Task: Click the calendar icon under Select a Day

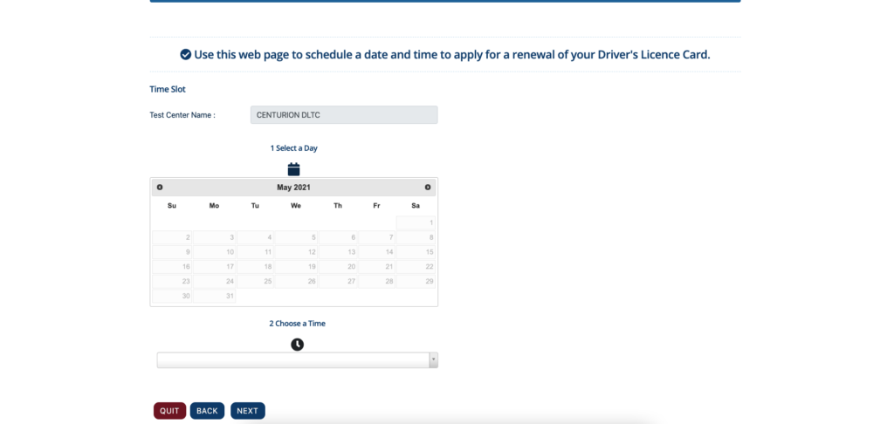Action: click(293, 169)
